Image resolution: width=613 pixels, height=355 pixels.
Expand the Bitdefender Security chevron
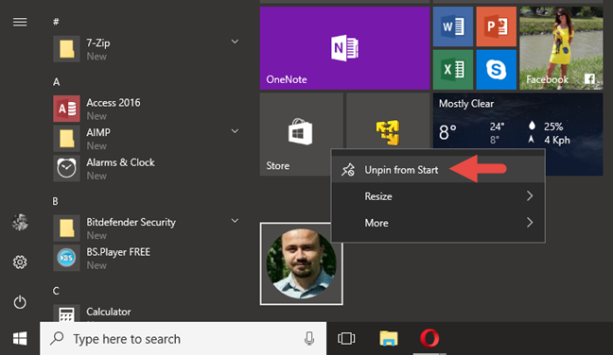(x=235, y=221)
